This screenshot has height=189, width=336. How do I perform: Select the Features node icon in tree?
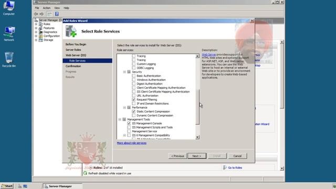[x=40, y=28]
